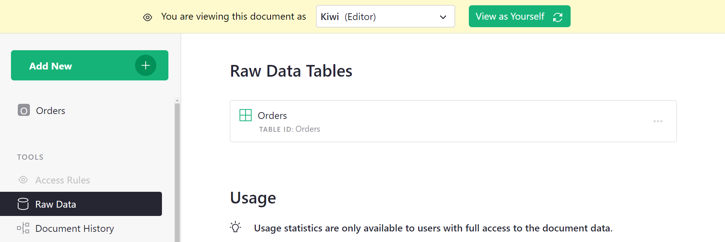
Task: Open the Orders page in the sidebar
Action: click(51, 111)
